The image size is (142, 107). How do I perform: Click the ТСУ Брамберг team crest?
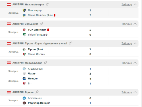pyautogui.click(x=24, y=30)
